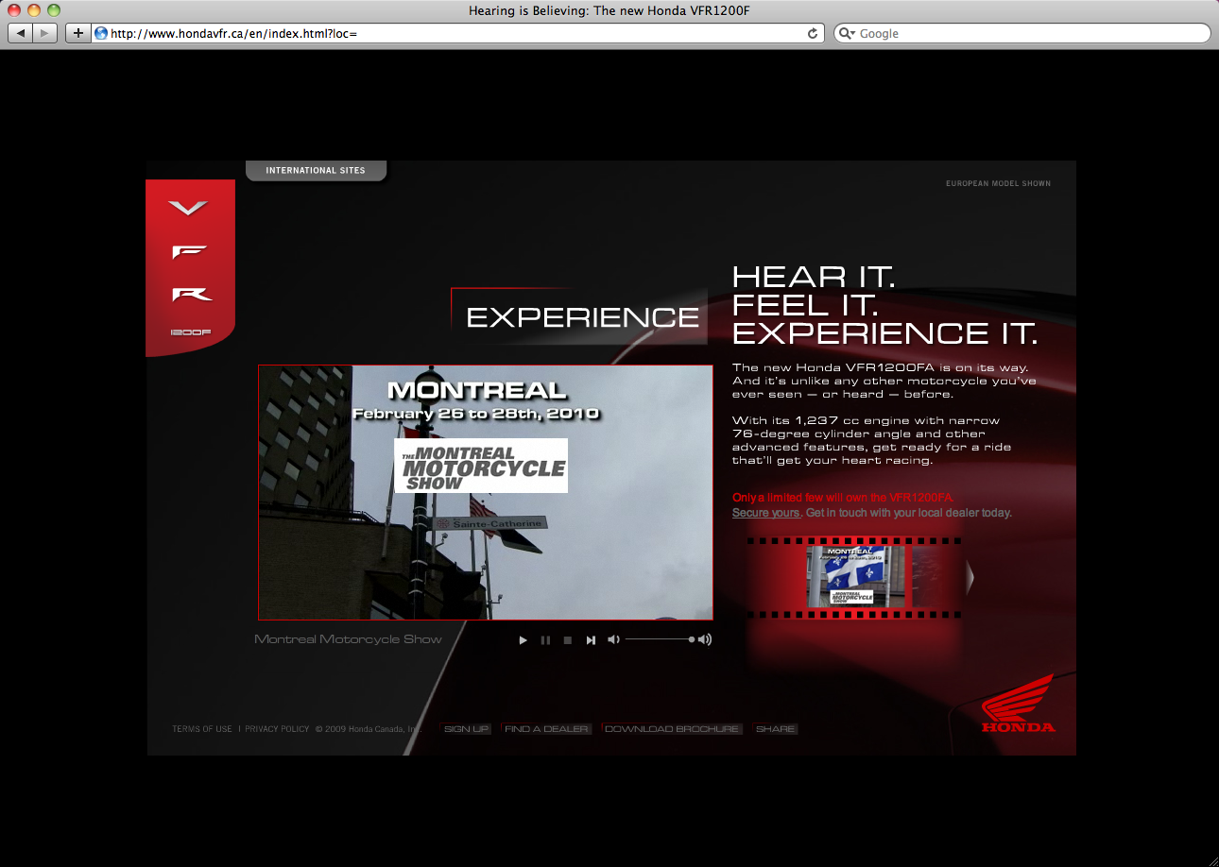Click Download Brochure
This screenshot has width=1219, height=867.
672,729
